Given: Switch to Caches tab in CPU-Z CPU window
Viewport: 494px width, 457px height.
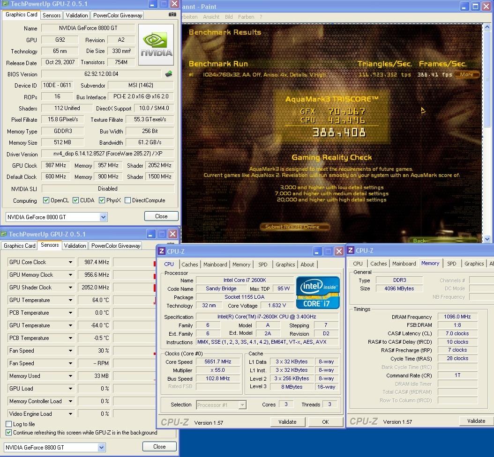Looking at the screenshot, I should click(x=190, y=265).
